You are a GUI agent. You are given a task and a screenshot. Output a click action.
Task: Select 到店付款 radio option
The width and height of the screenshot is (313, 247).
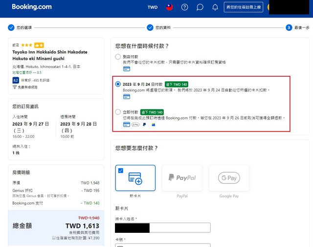118,57
